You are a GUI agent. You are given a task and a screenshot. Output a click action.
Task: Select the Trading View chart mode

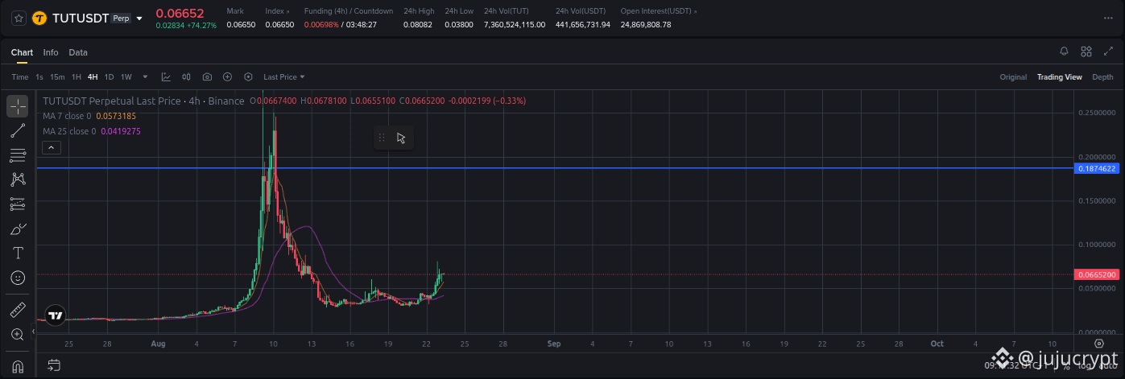tap(1059, 77)
